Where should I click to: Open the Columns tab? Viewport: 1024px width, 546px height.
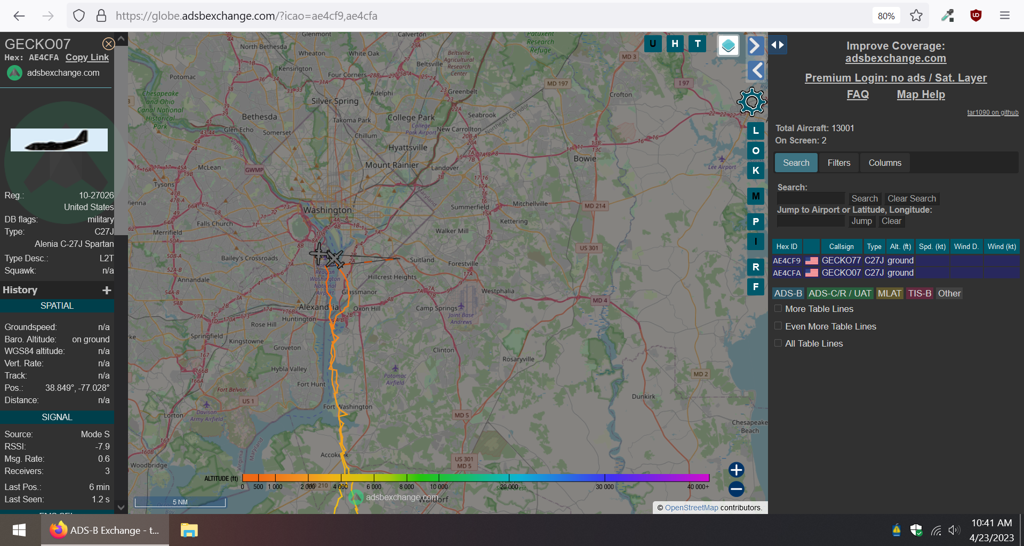[885, 163]
